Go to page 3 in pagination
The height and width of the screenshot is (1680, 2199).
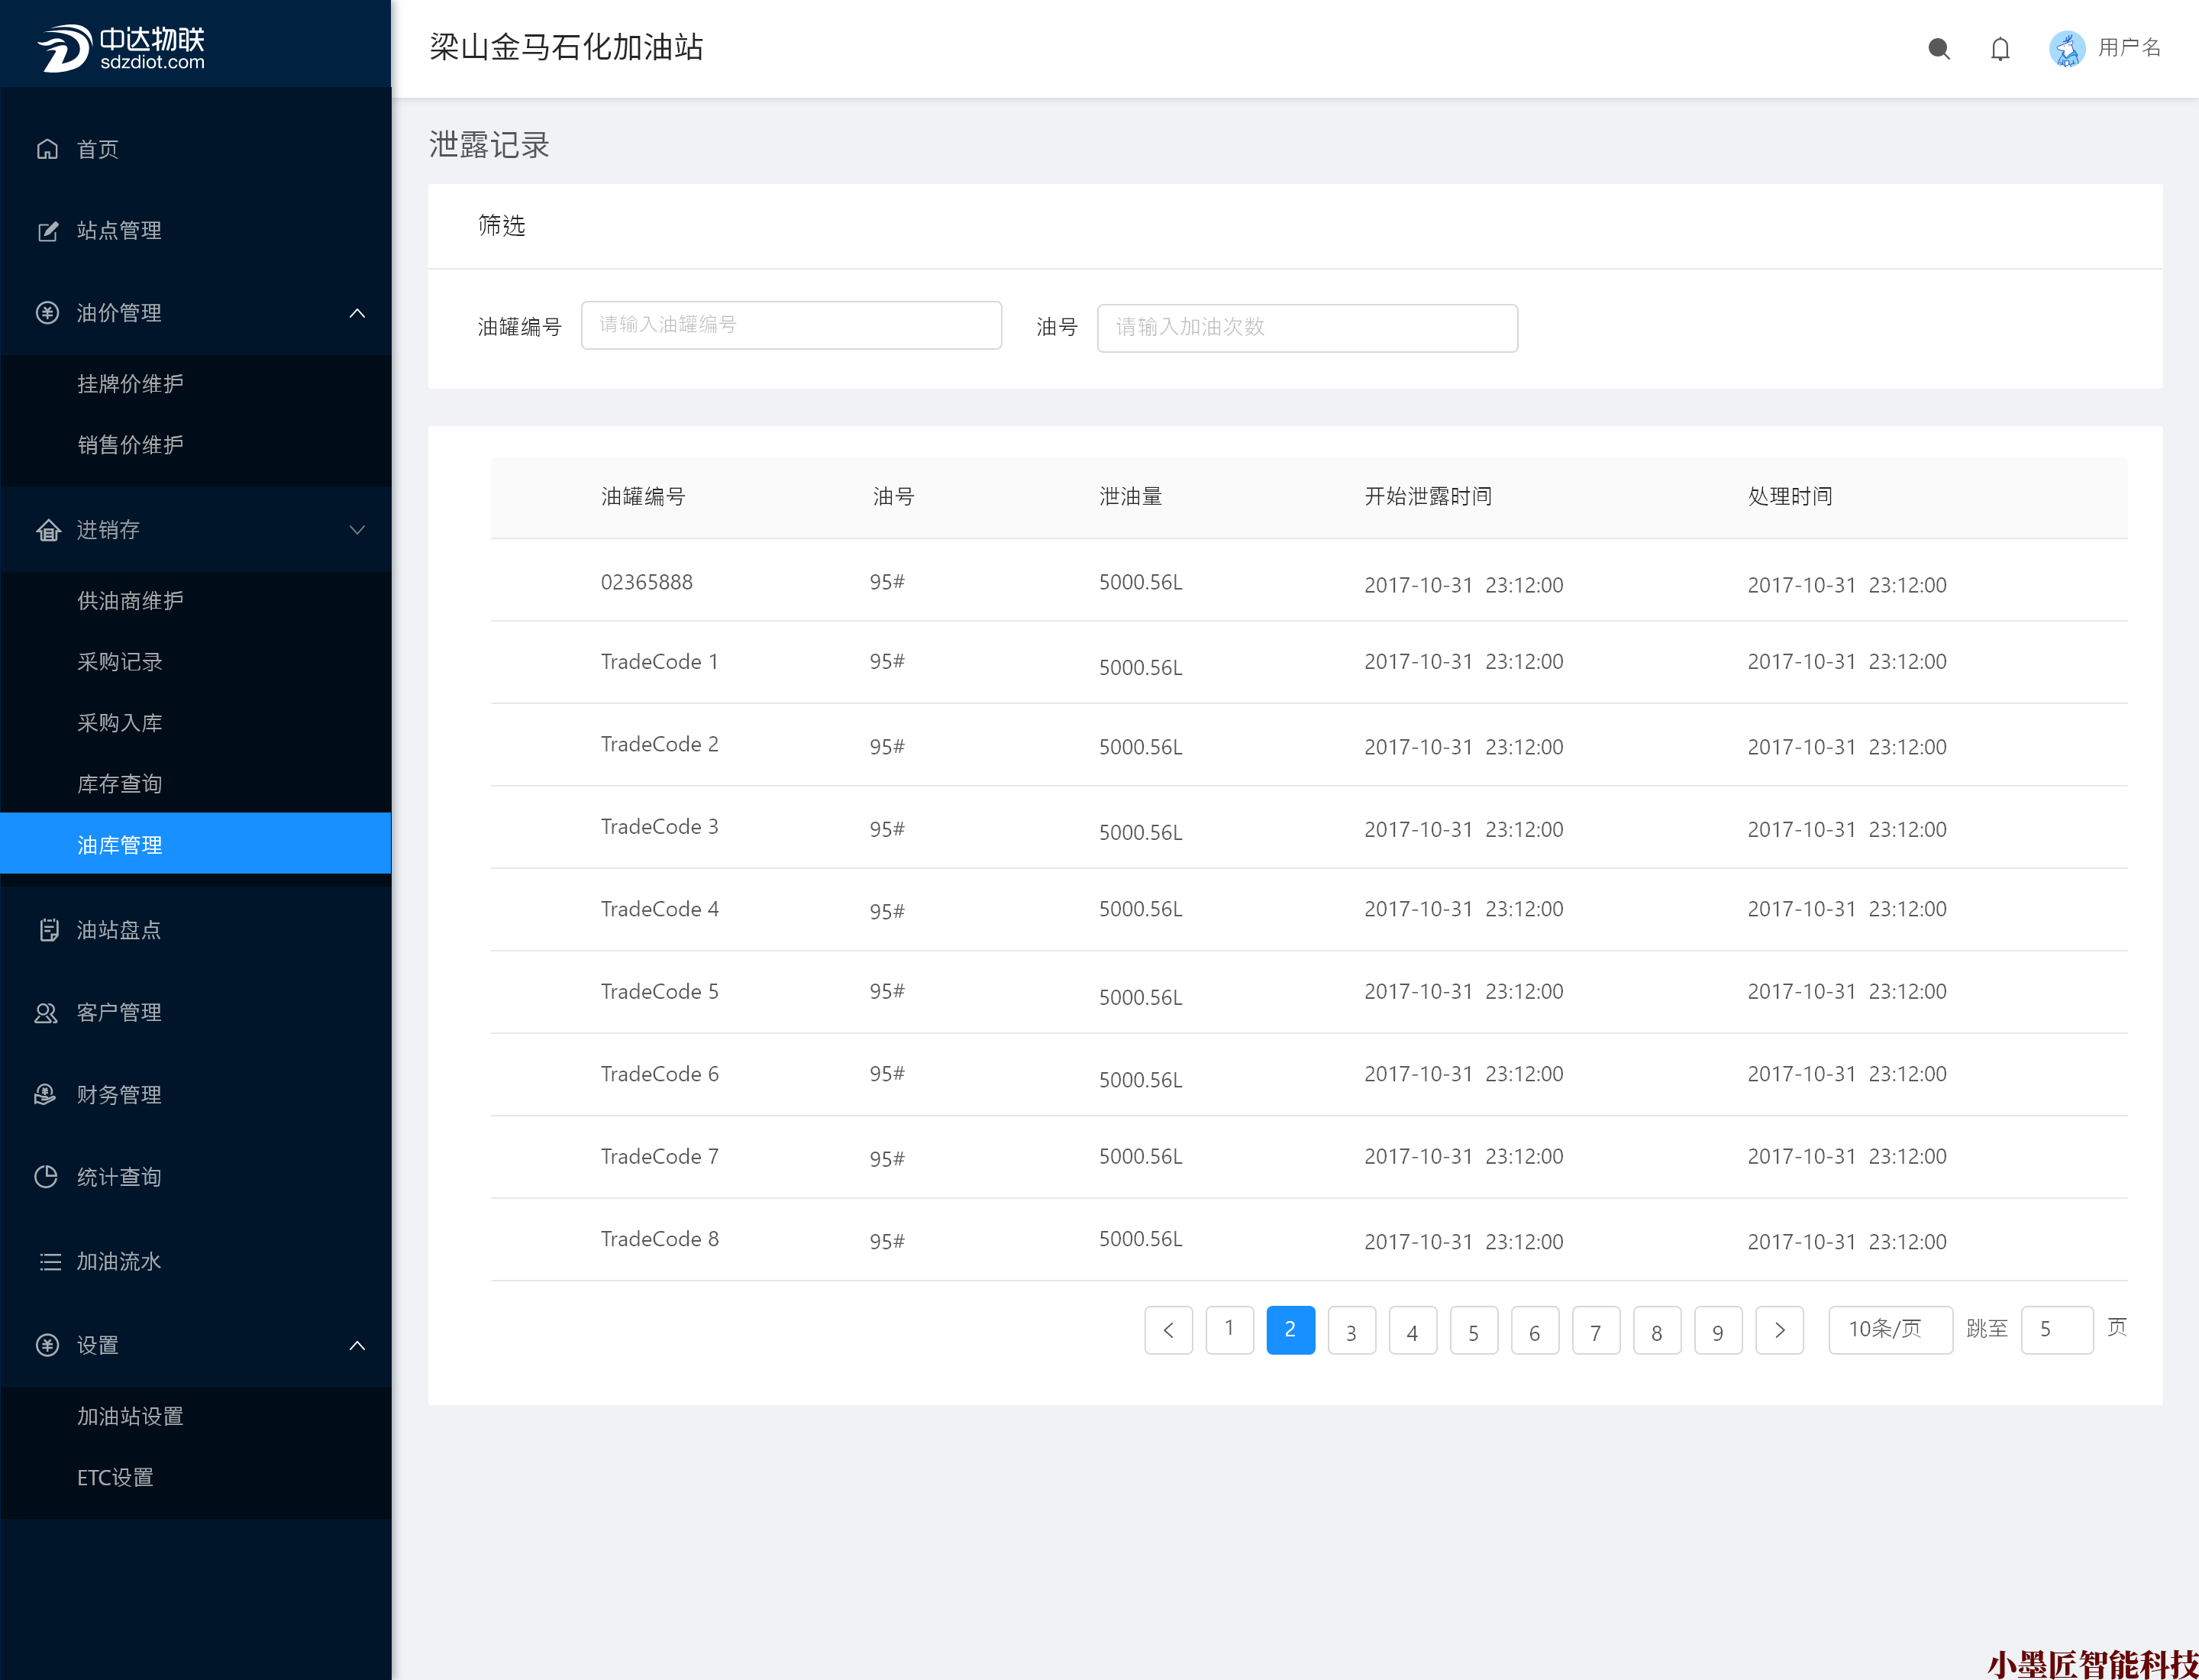(x=1351, y=1331)
